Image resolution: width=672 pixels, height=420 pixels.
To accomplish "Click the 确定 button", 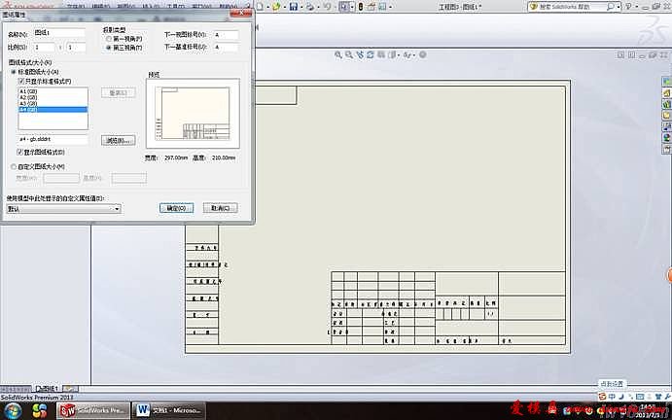I will [x=177, y=208].
